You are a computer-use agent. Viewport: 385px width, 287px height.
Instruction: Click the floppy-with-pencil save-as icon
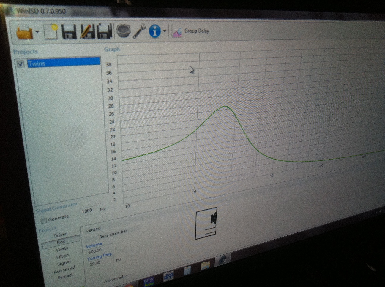click(x=87, y=31)
